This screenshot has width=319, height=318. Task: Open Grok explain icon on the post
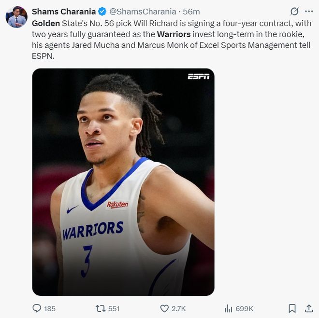(294, 11)
